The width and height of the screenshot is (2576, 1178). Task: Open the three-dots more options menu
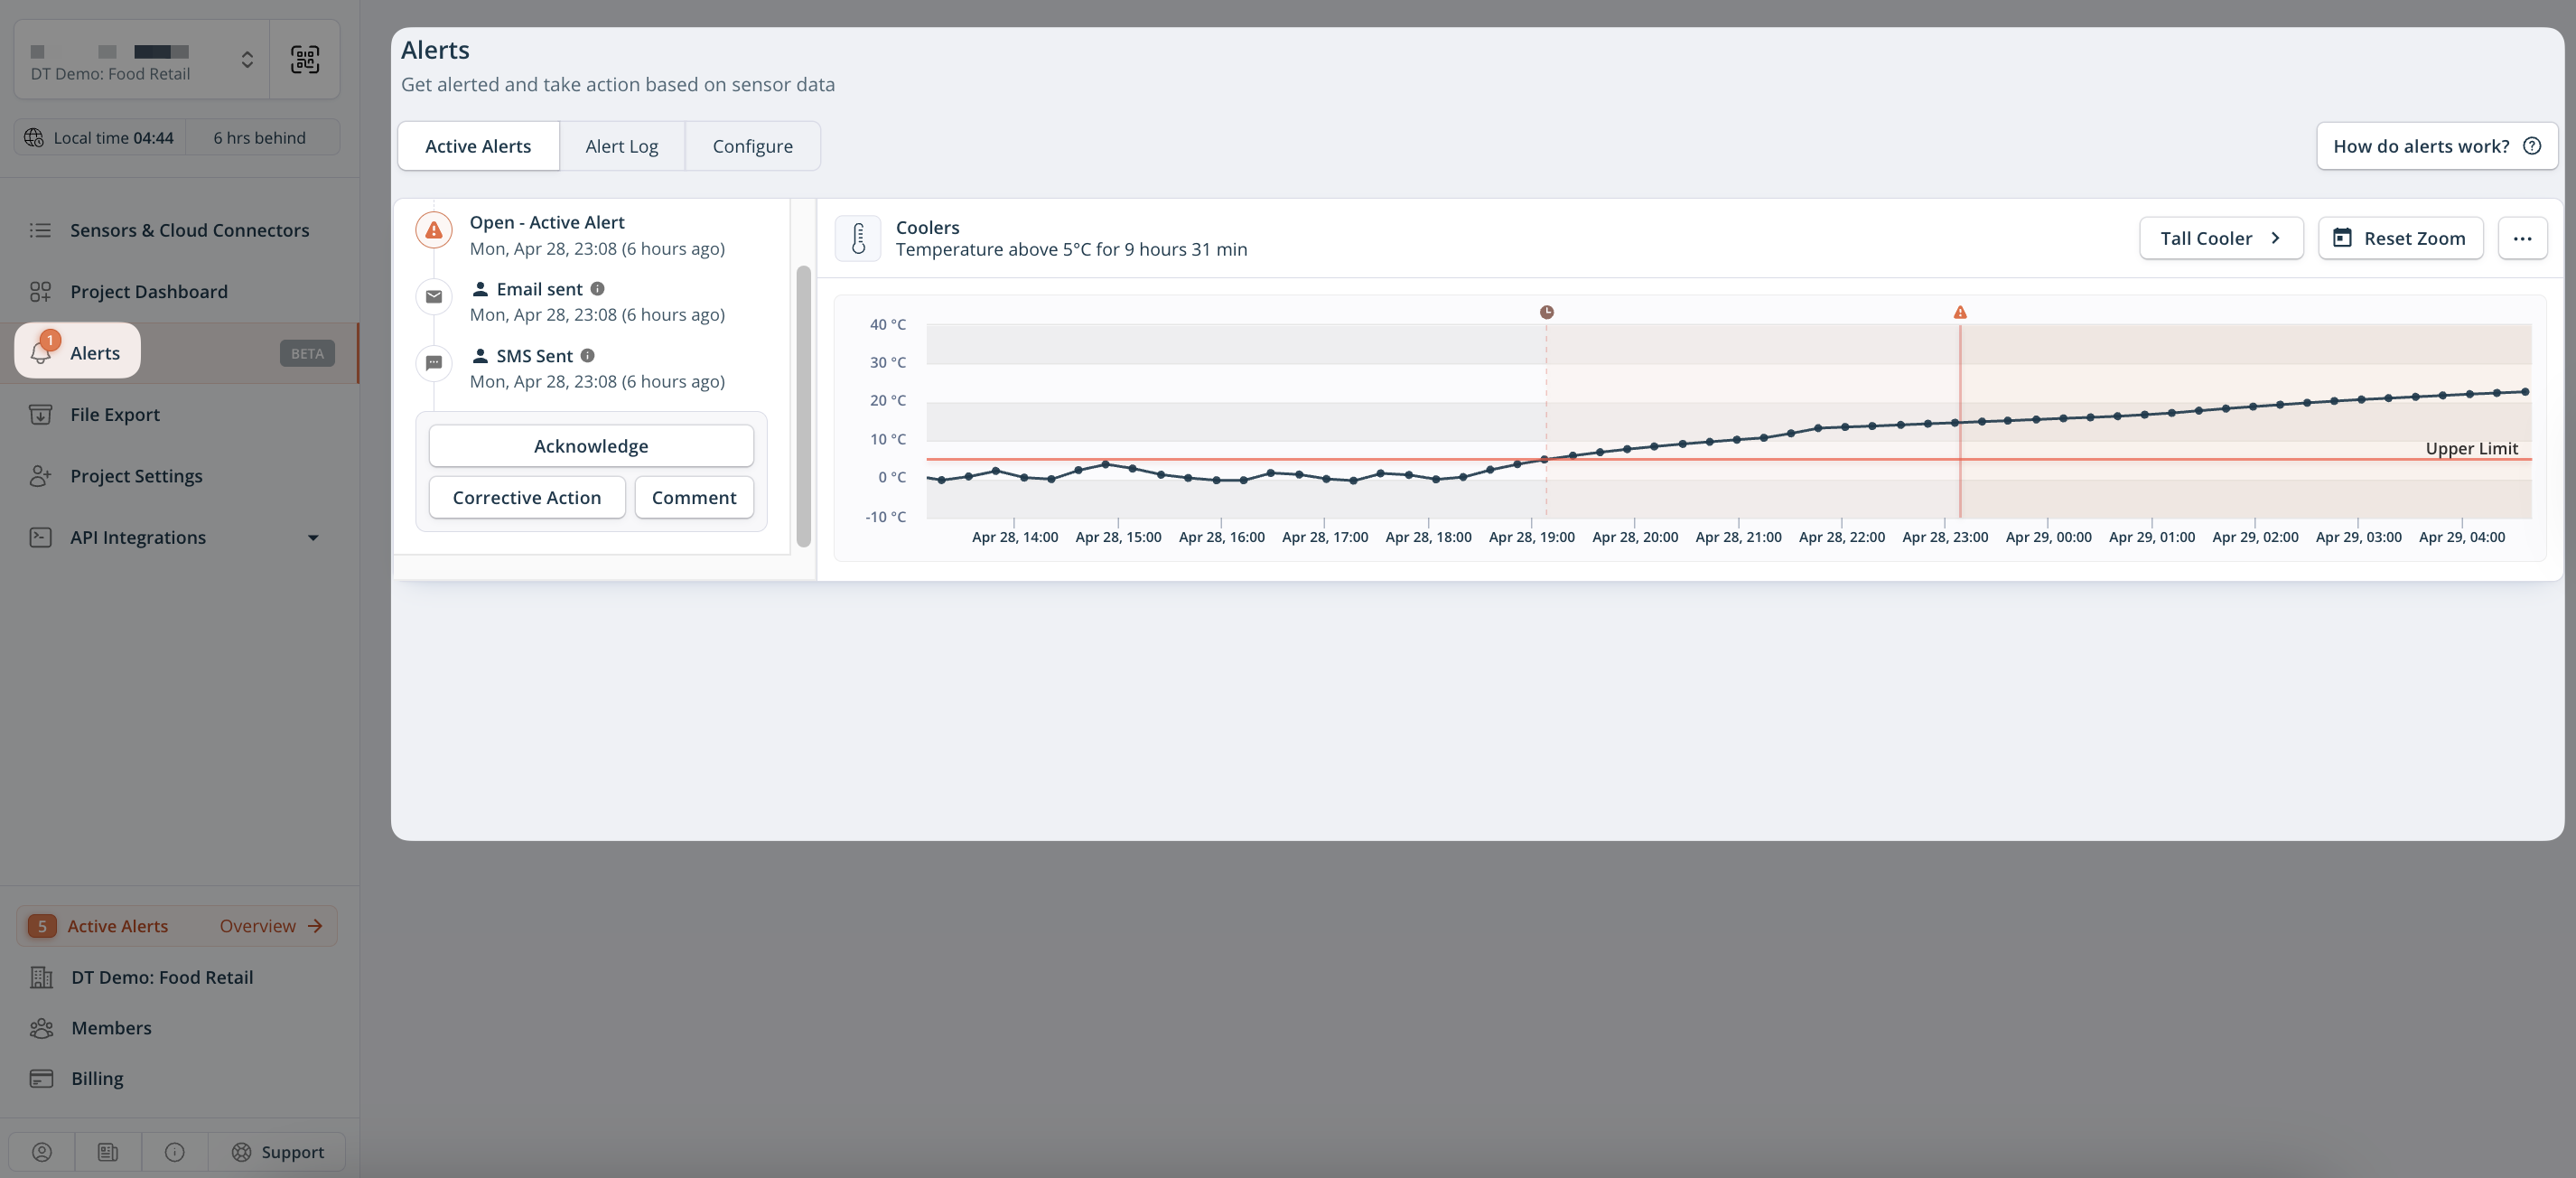pyautogui.click(x=2522, y=238)
